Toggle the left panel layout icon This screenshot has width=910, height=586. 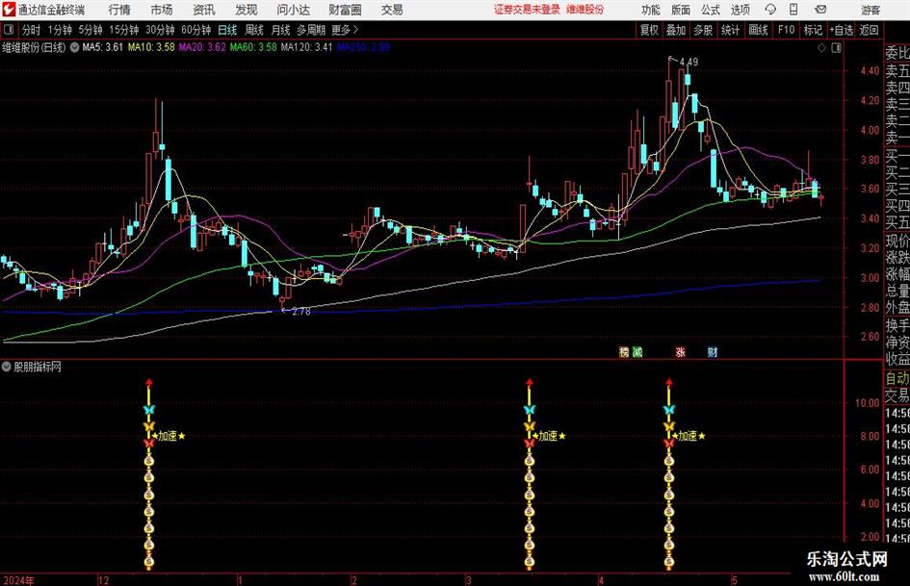point(8,30)
